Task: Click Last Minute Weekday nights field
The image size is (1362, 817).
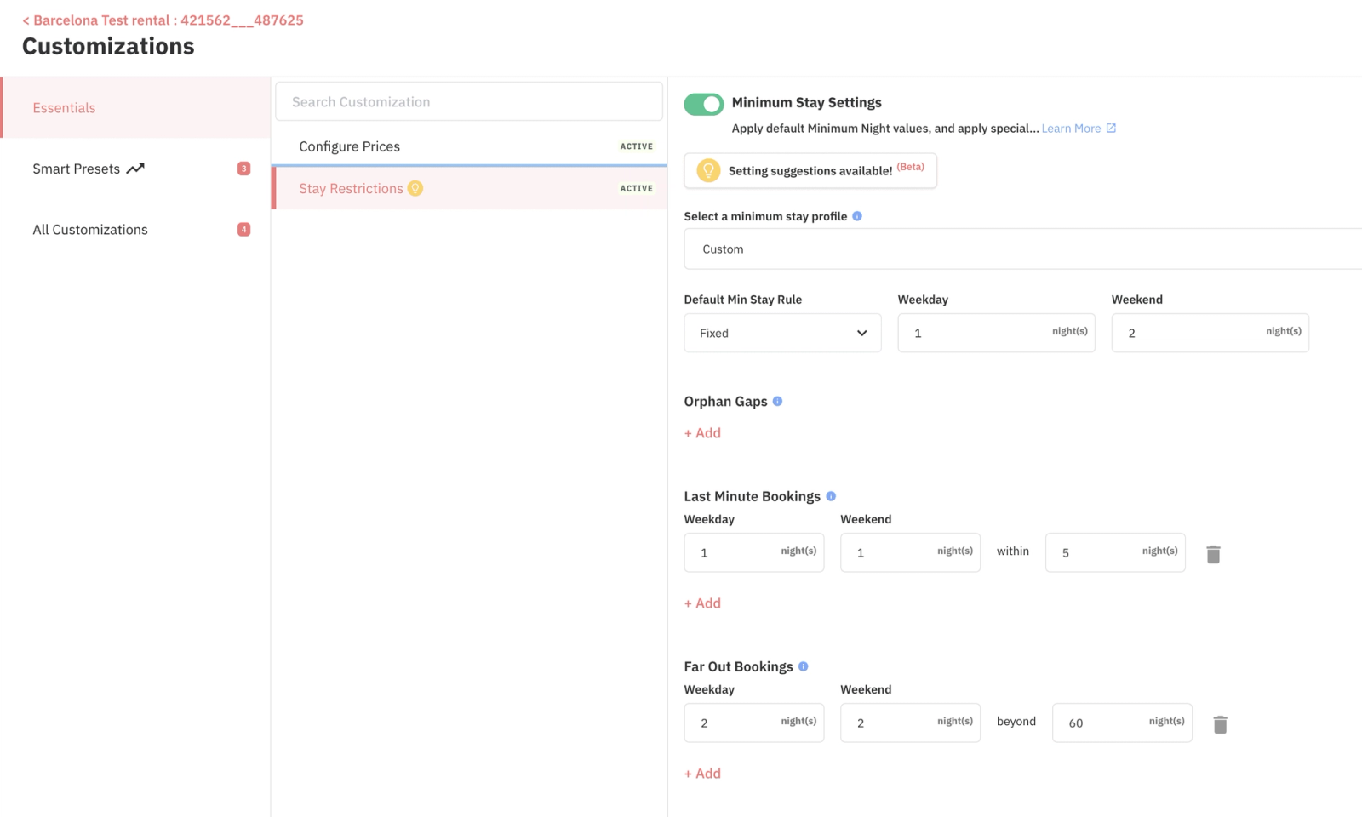Action: [x=753, y=552]
